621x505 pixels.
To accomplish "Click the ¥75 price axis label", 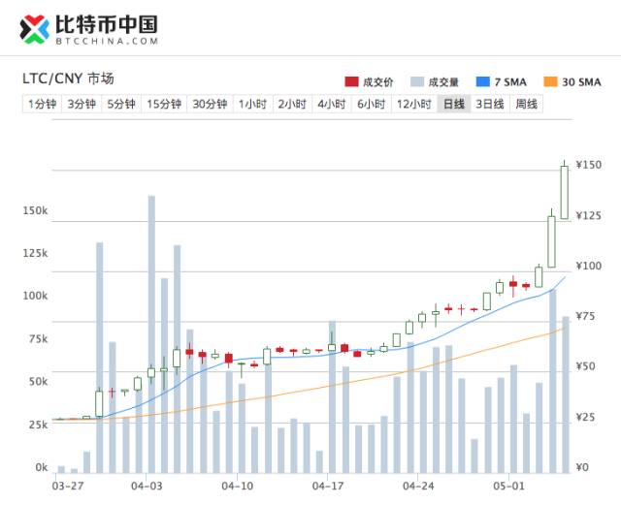I will click(x=585, y=316).
